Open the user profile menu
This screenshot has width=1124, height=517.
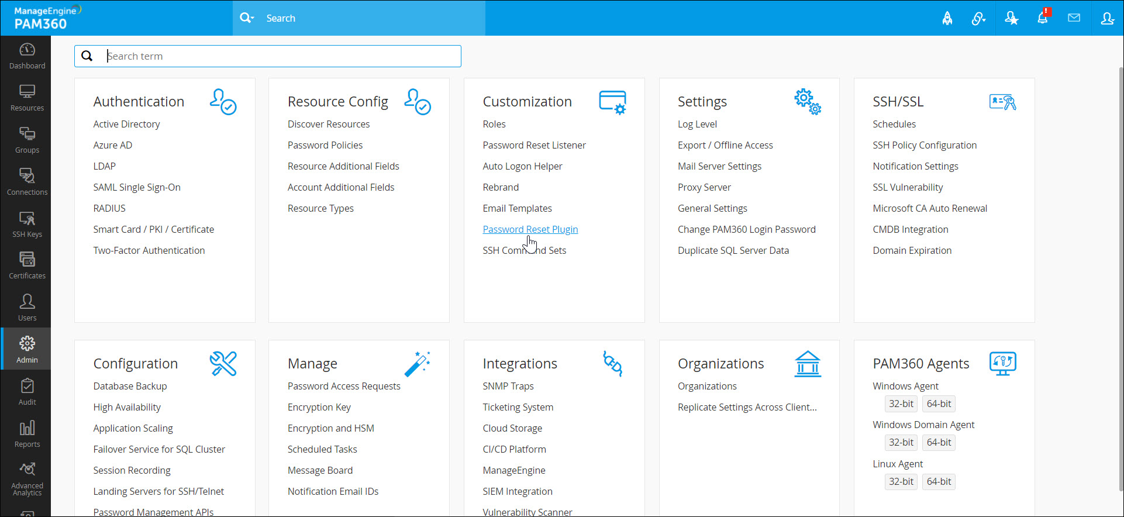(1107, 18)
